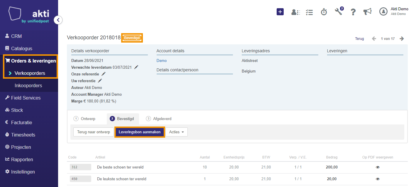
Task: Click the Verkooporder 2018018 title
Action: coord(94,38)
